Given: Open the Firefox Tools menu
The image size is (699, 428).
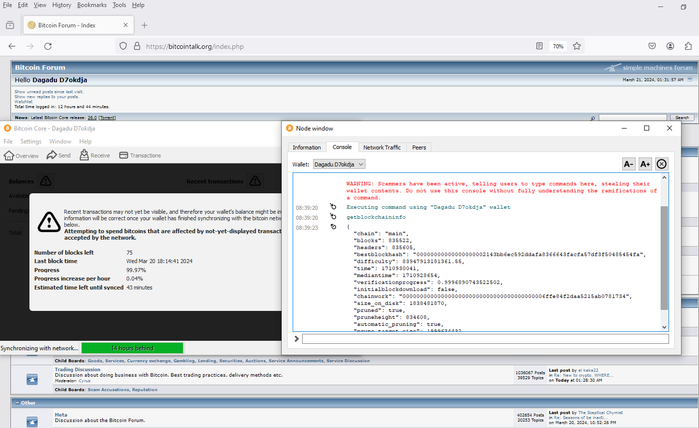Looking at the screenshot, I should pos(119,5).
